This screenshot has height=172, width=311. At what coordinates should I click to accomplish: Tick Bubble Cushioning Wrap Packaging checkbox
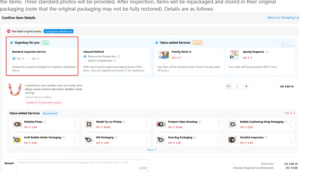291,122
